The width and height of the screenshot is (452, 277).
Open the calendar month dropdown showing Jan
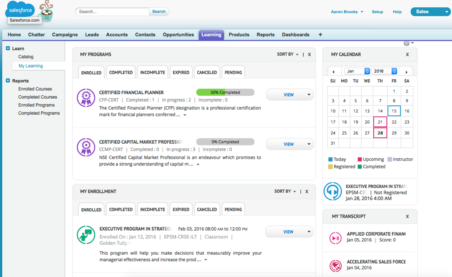pyautogui.click(x=357, y=71)
